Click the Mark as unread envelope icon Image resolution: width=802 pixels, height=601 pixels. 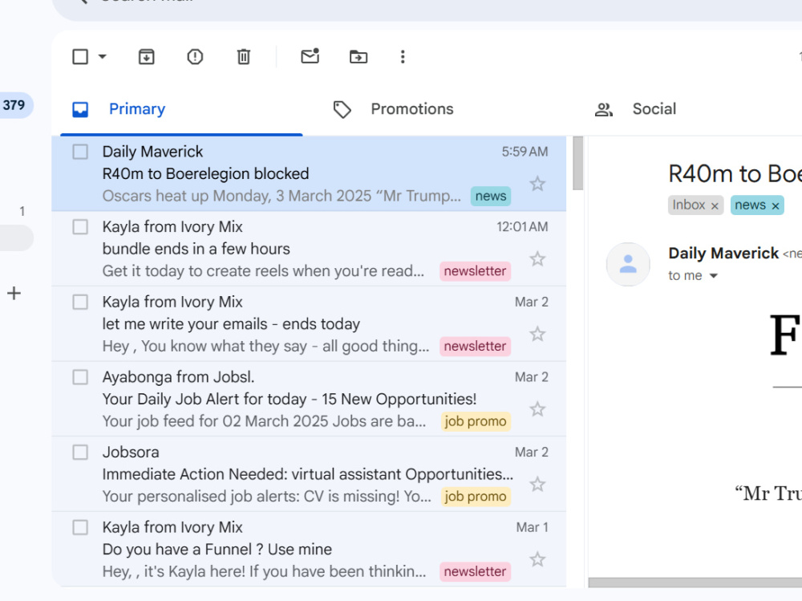310,56
